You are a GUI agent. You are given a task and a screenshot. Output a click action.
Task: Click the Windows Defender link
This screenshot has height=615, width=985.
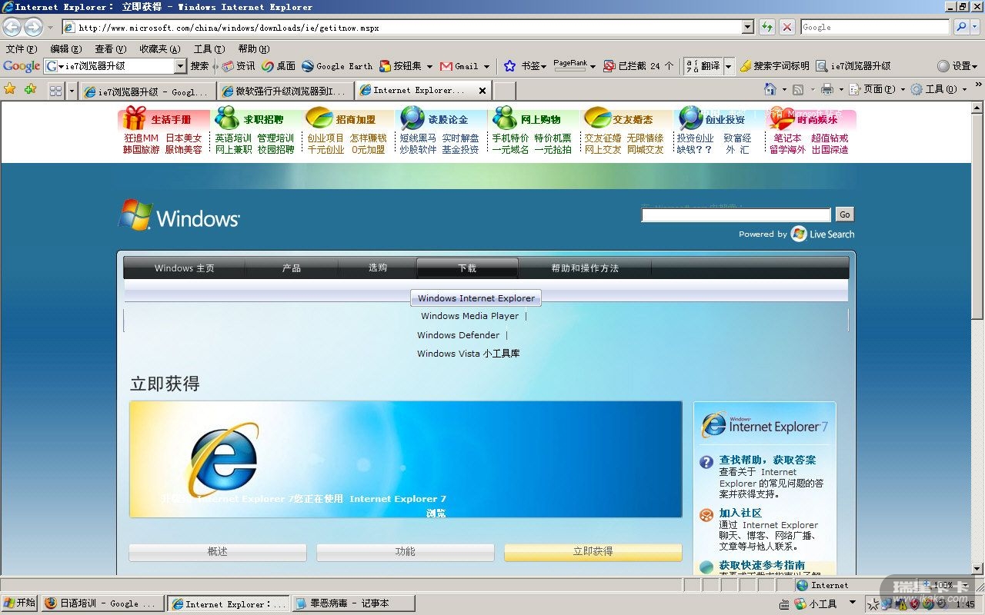point(459,335)
